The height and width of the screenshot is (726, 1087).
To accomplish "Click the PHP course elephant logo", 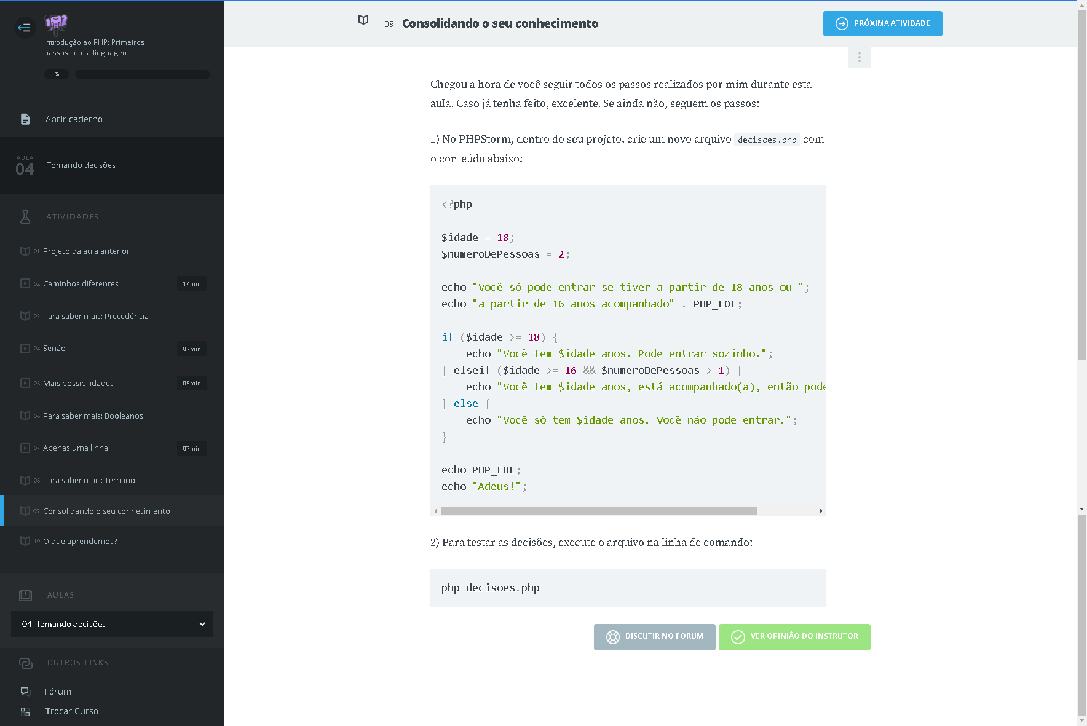I will 56,24.
